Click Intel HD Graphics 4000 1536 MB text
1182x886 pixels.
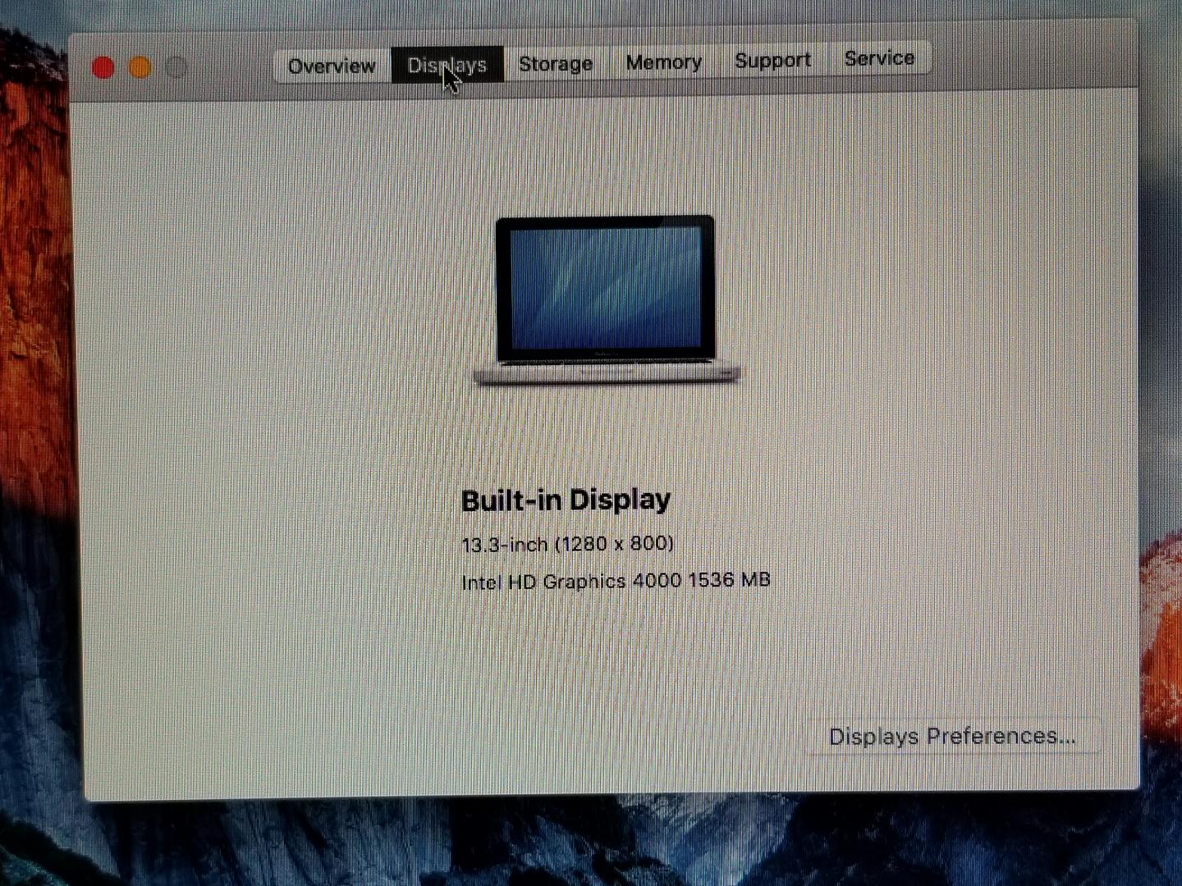click(x=616, y=581)
